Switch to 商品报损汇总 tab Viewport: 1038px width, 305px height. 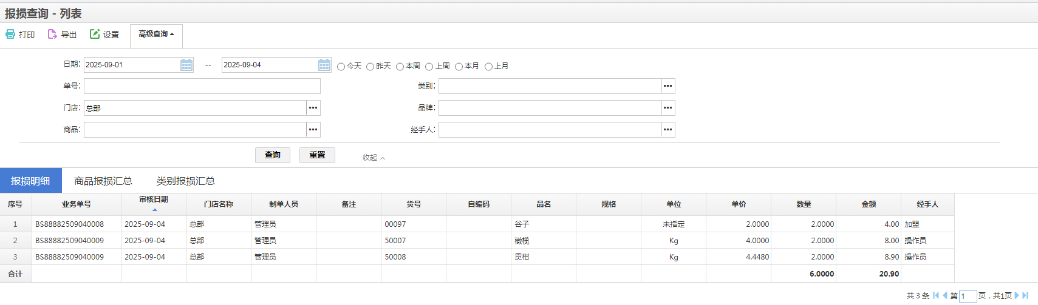click(103, 181)
